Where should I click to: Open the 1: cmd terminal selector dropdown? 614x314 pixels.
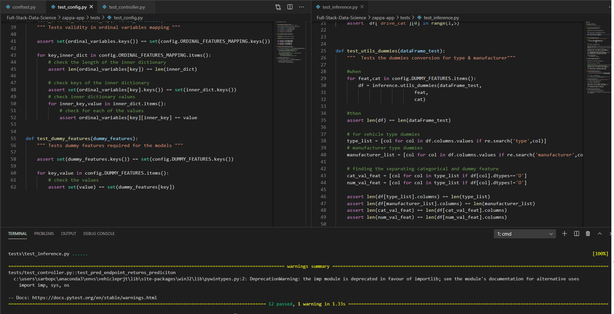(524, 234)
